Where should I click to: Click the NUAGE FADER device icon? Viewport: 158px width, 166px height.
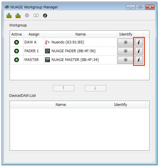point(47,51)
